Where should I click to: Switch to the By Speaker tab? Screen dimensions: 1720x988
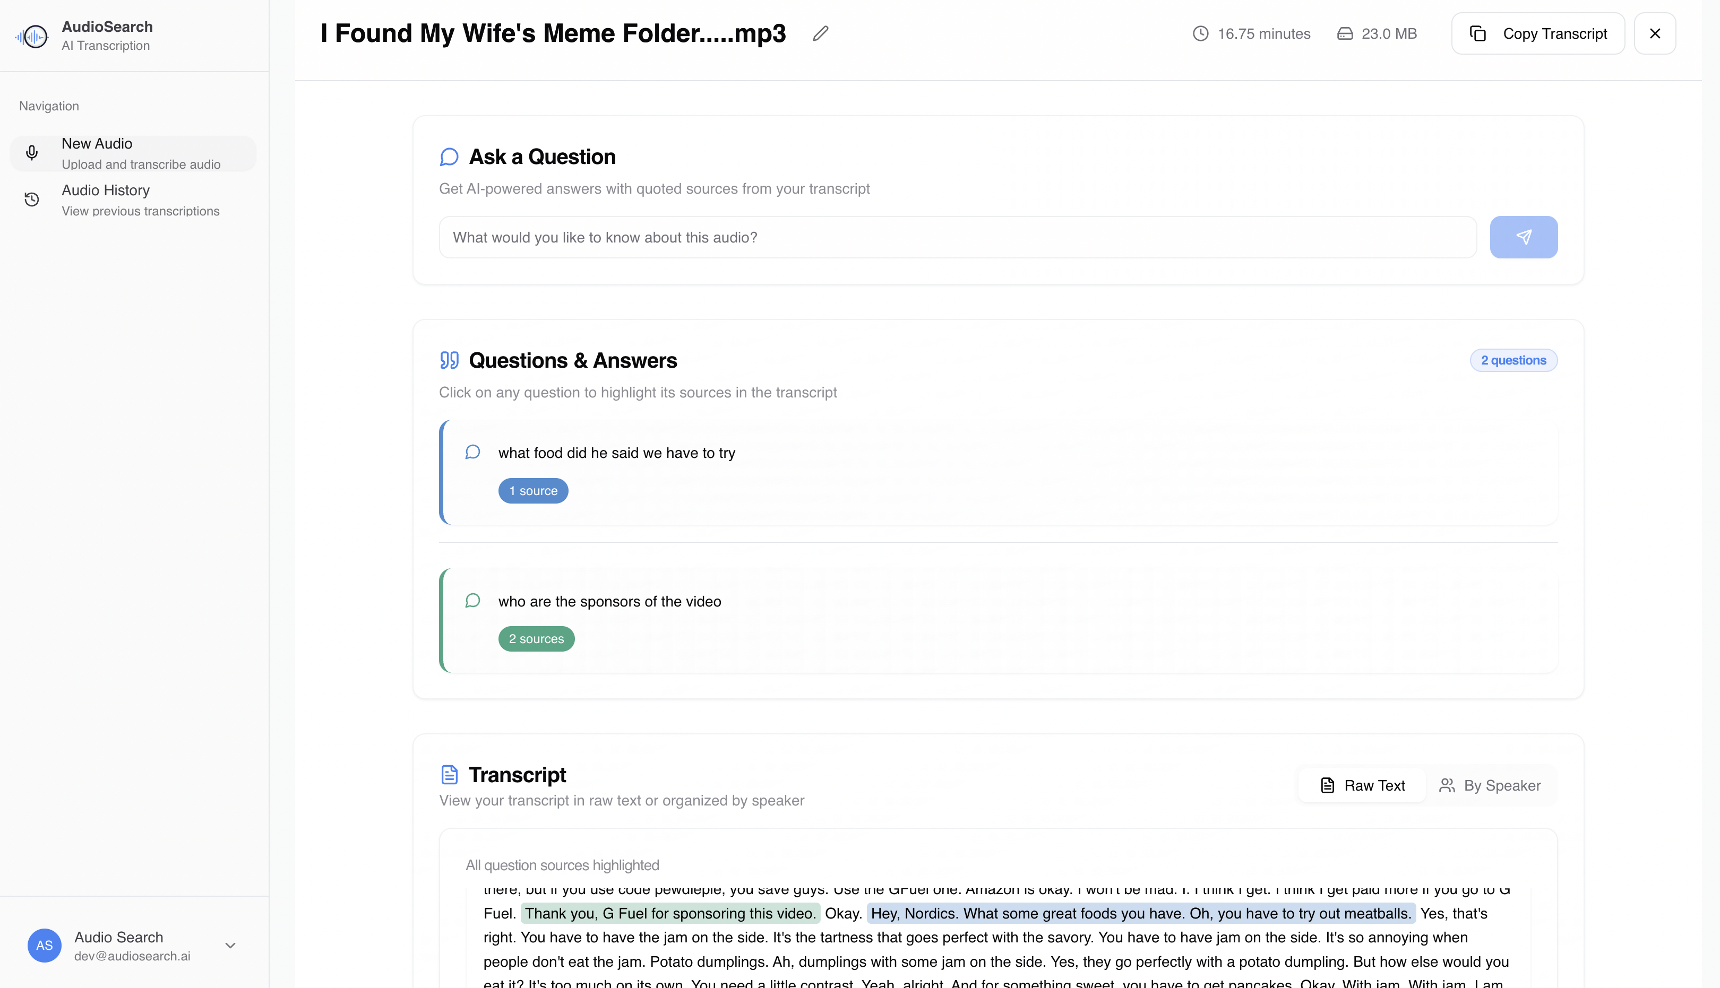click(x=1489, y=785)
